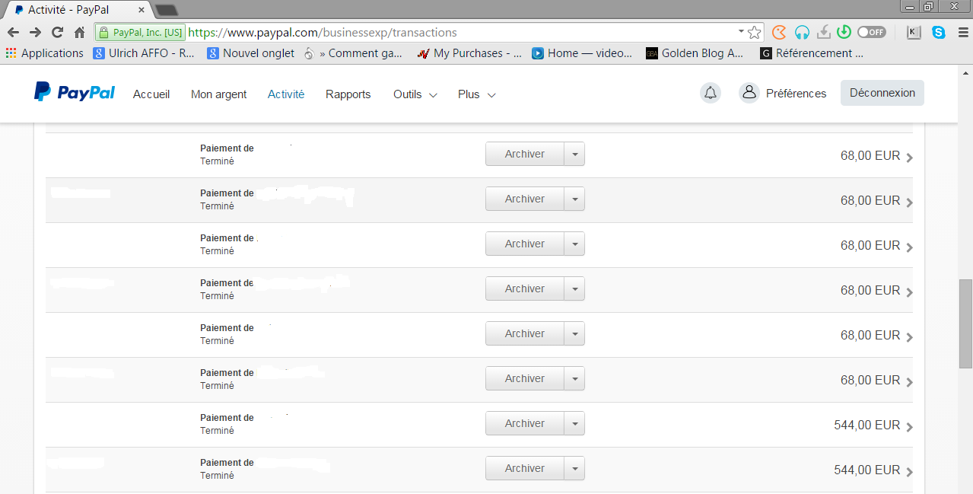Click the profile icon beside Préférences
973x494 pixels.
pos(749,93)
